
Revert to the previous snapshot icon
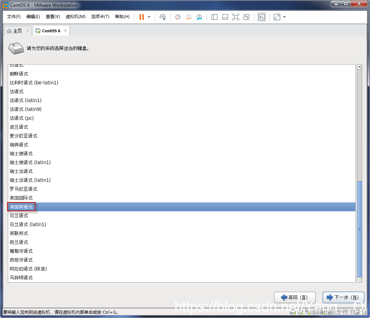click(x=188, y=17)
